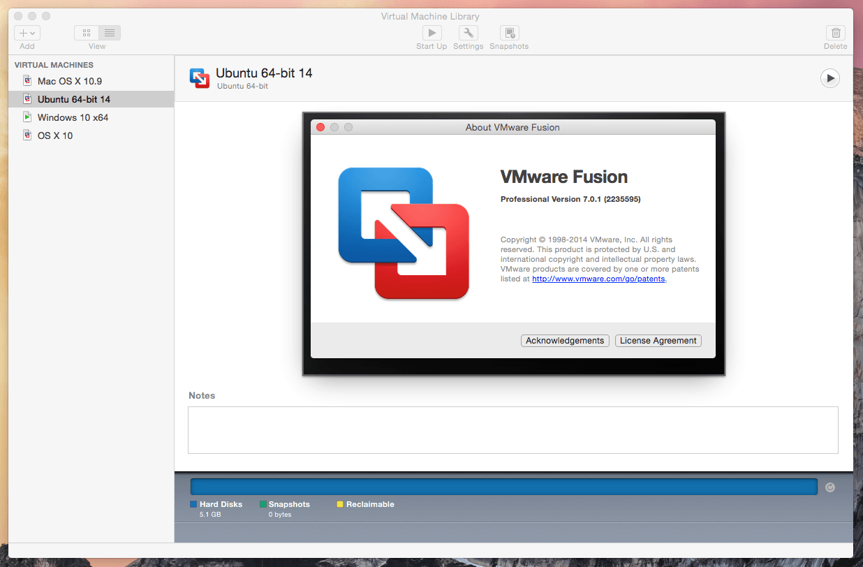This screenshot has height=567, width=863.
Task: Select Mac OS X 10.9 virtual machine
Action: pos(91,81)
